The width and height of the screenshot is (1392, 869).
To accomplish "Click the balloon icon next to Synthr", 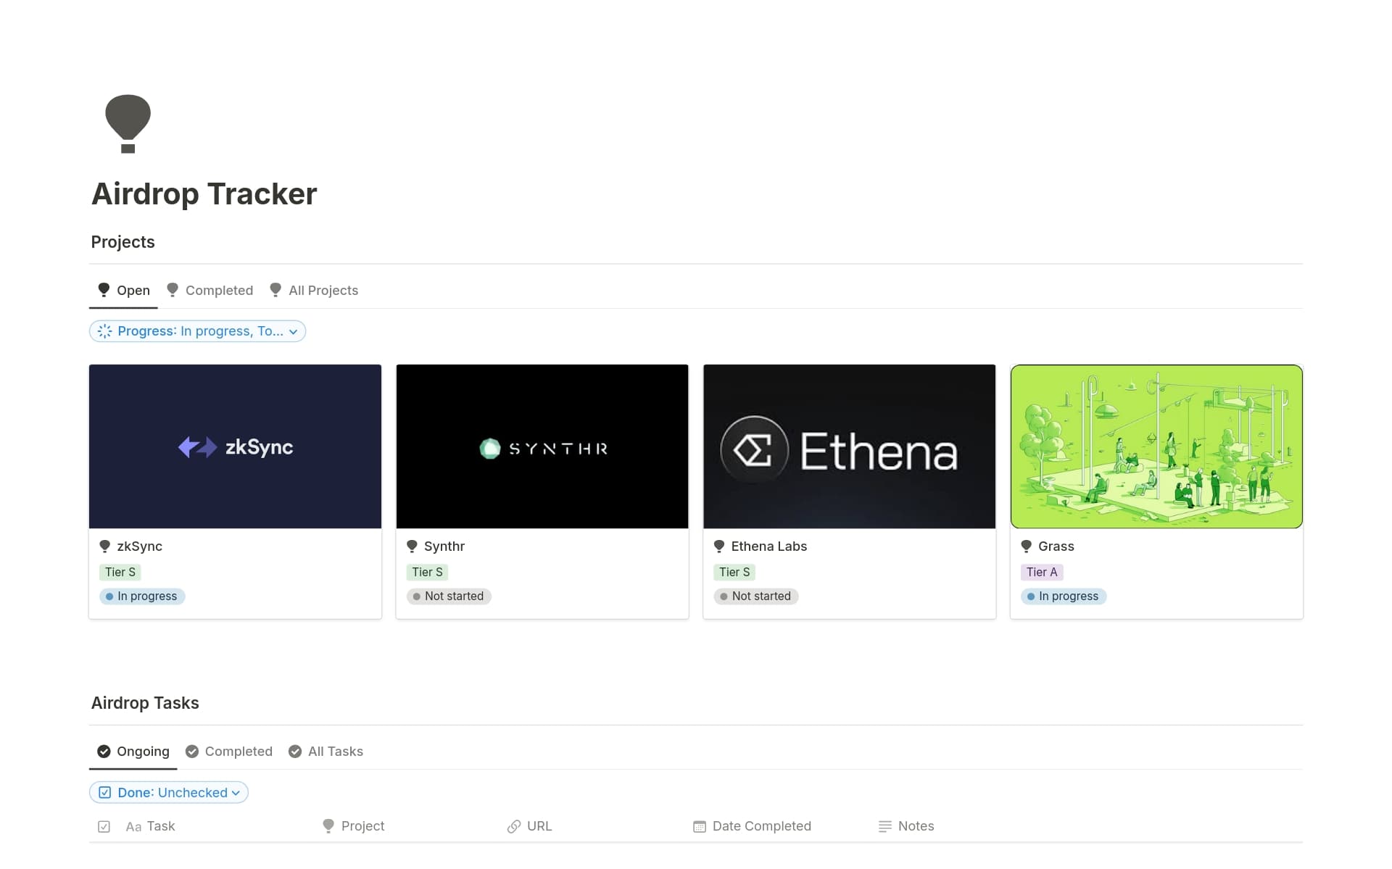I will tap(412, 546).
